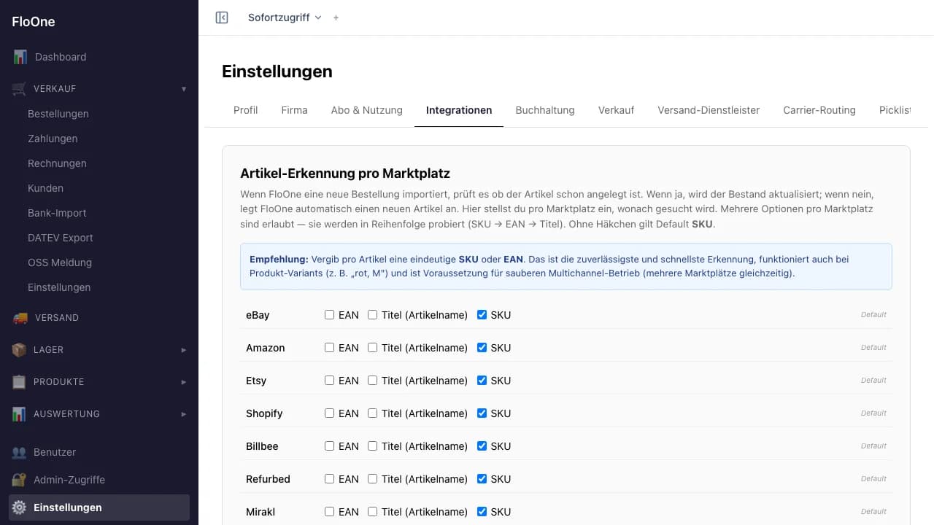Click the Dashboard chart icon
The image size is (934, 525).
[20, 57]
